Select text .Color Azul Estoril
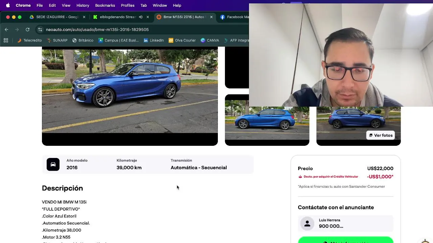The image size is (433, 243). [59, 216]
